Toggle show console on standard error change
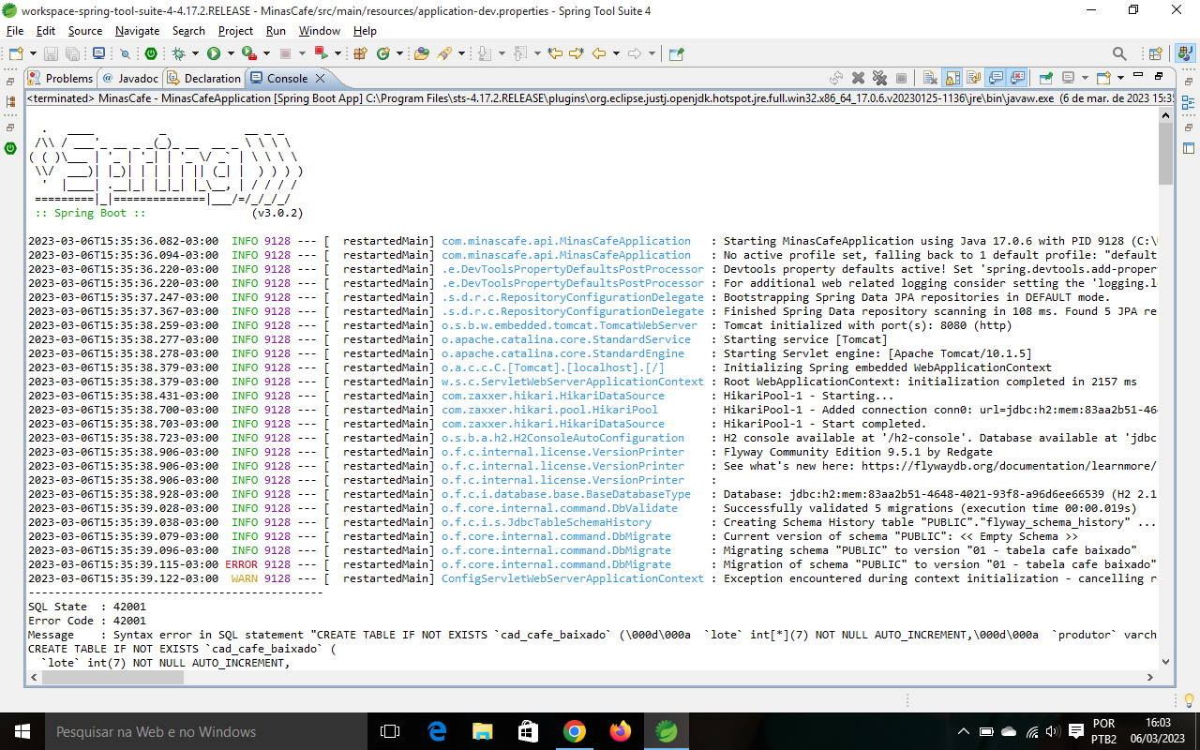This screenshot has width=1200, height=750. [1017, 79]
